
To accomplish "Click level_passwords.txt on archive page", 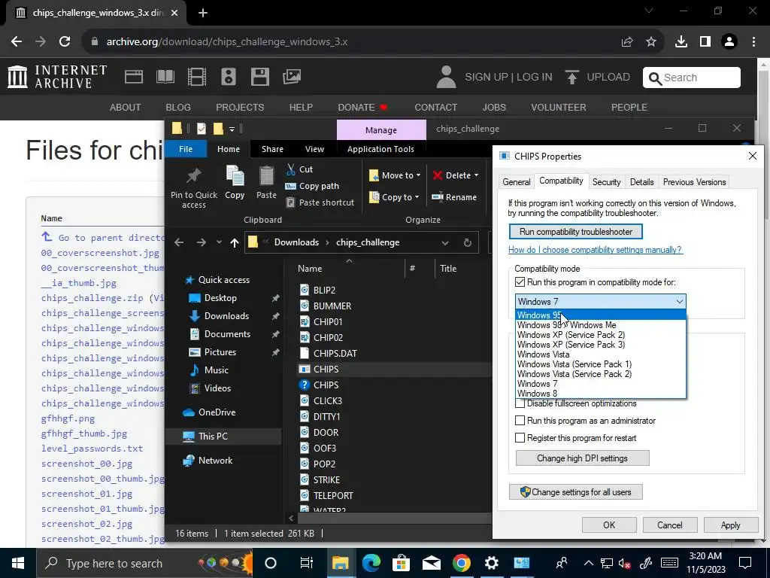I will pyautogui.click(x=92, y=449).
